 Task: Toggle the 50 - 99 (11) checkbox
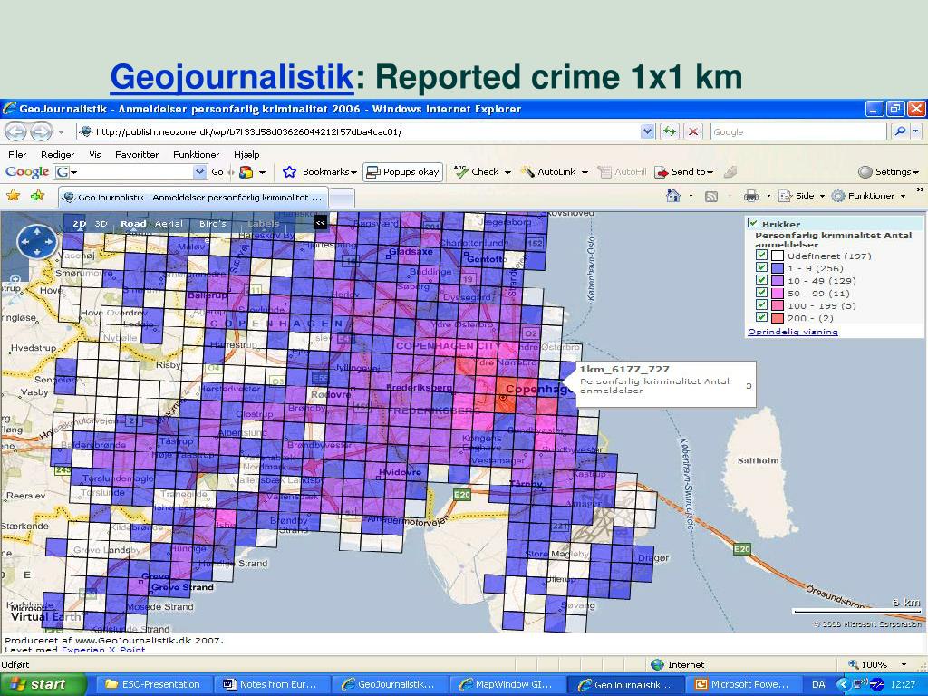[761, 293]
